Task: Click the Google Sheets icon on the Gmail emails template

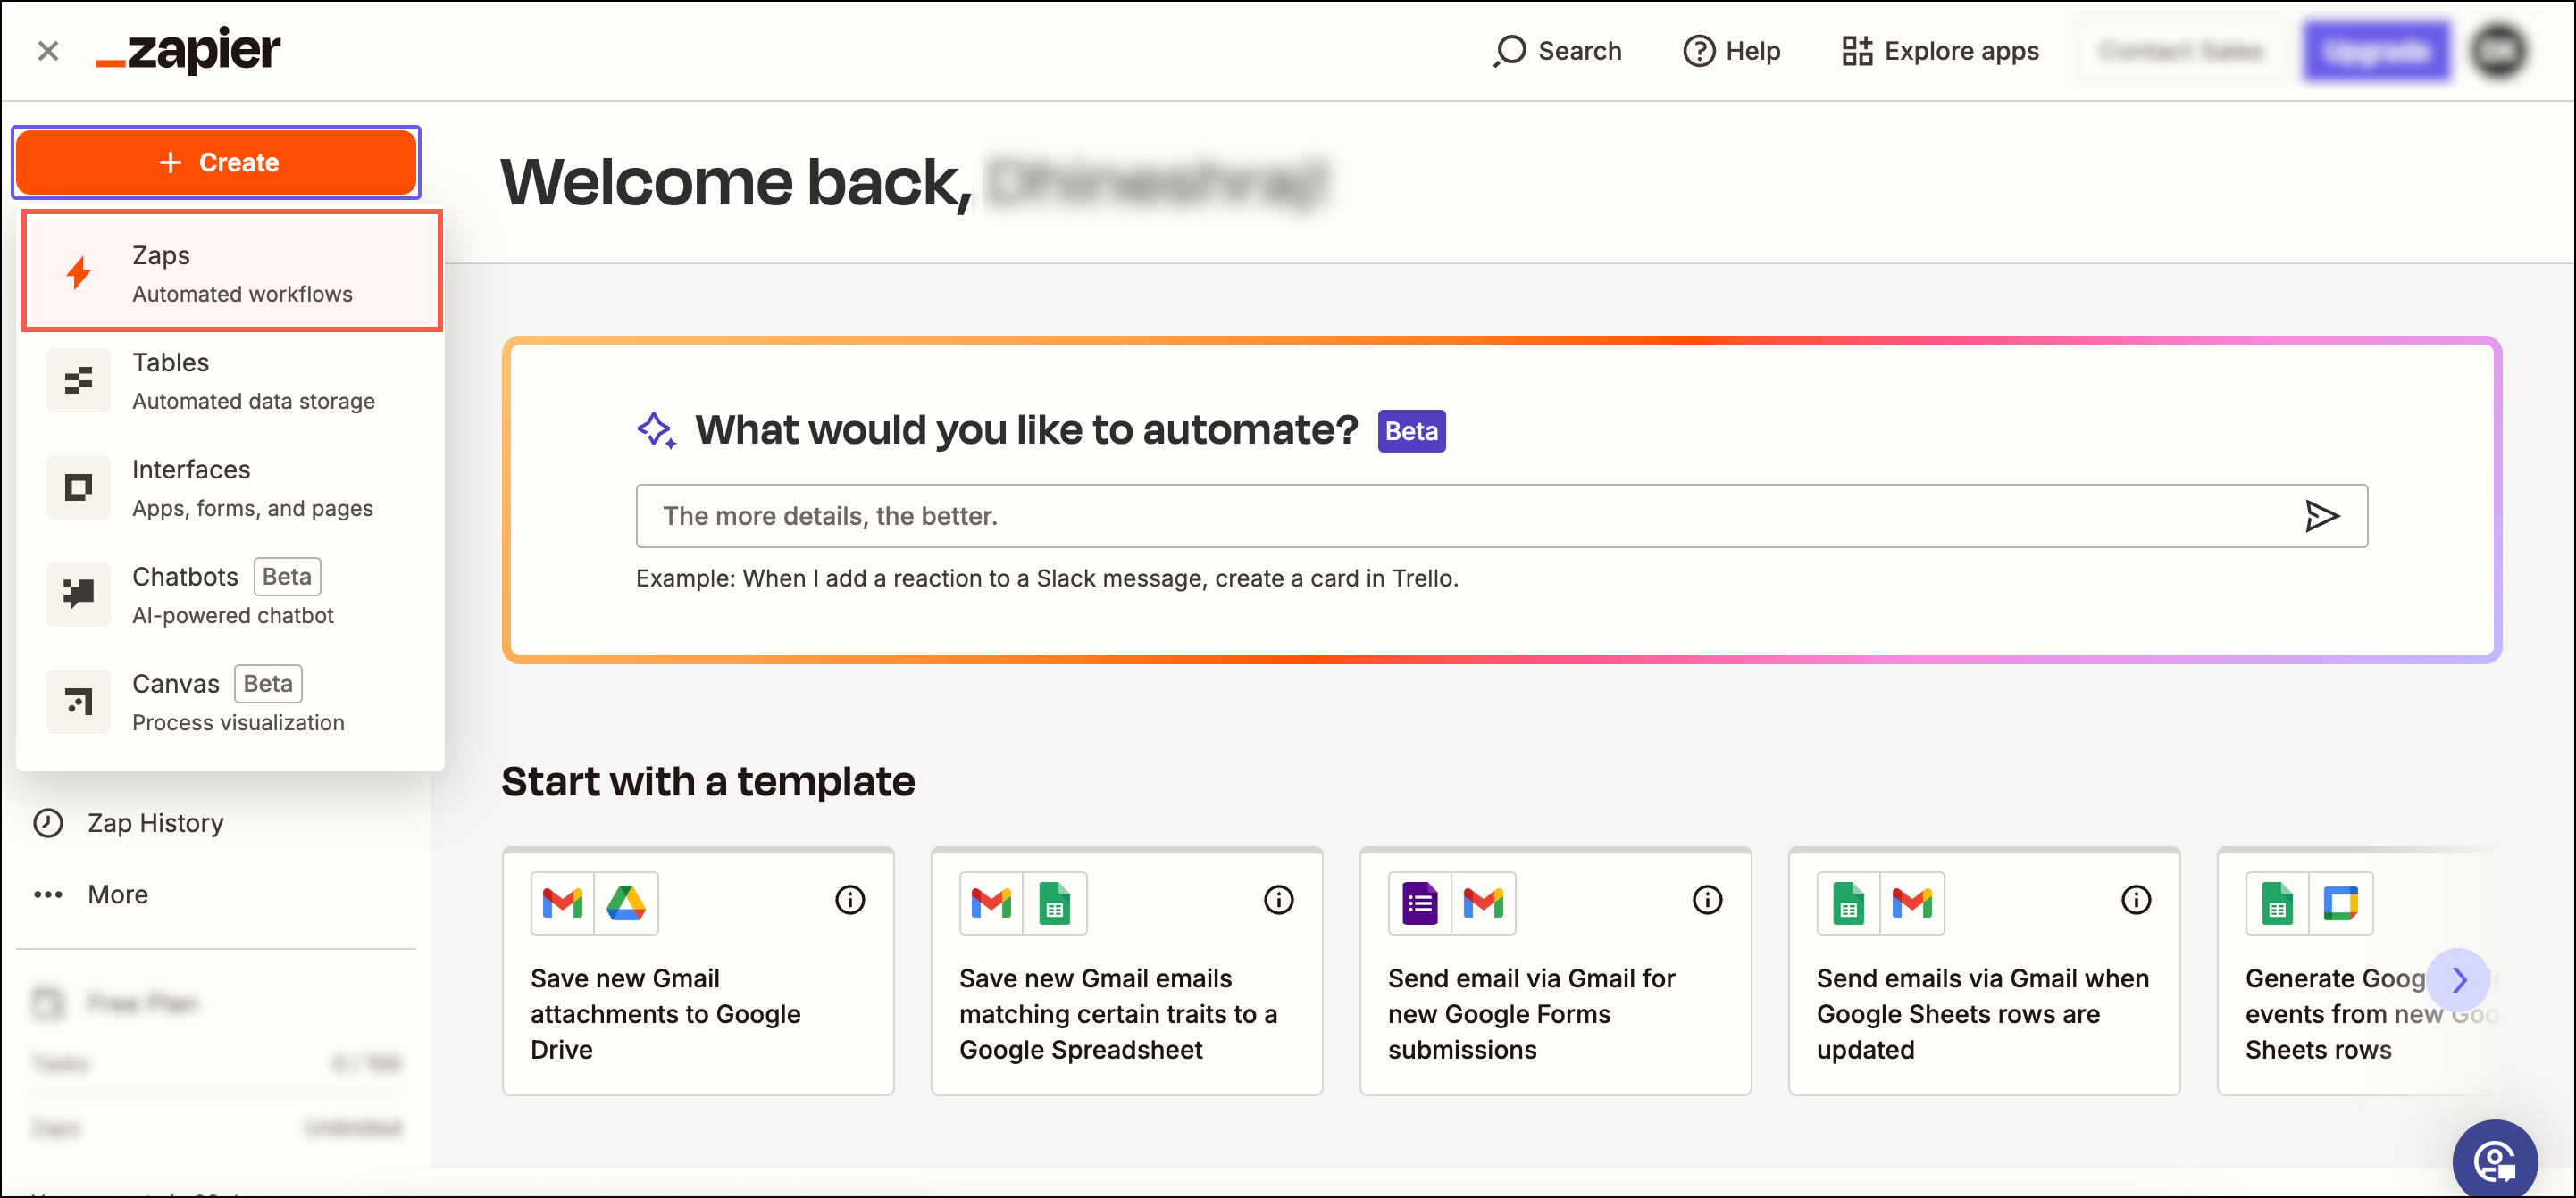Action: [1055, 903]
